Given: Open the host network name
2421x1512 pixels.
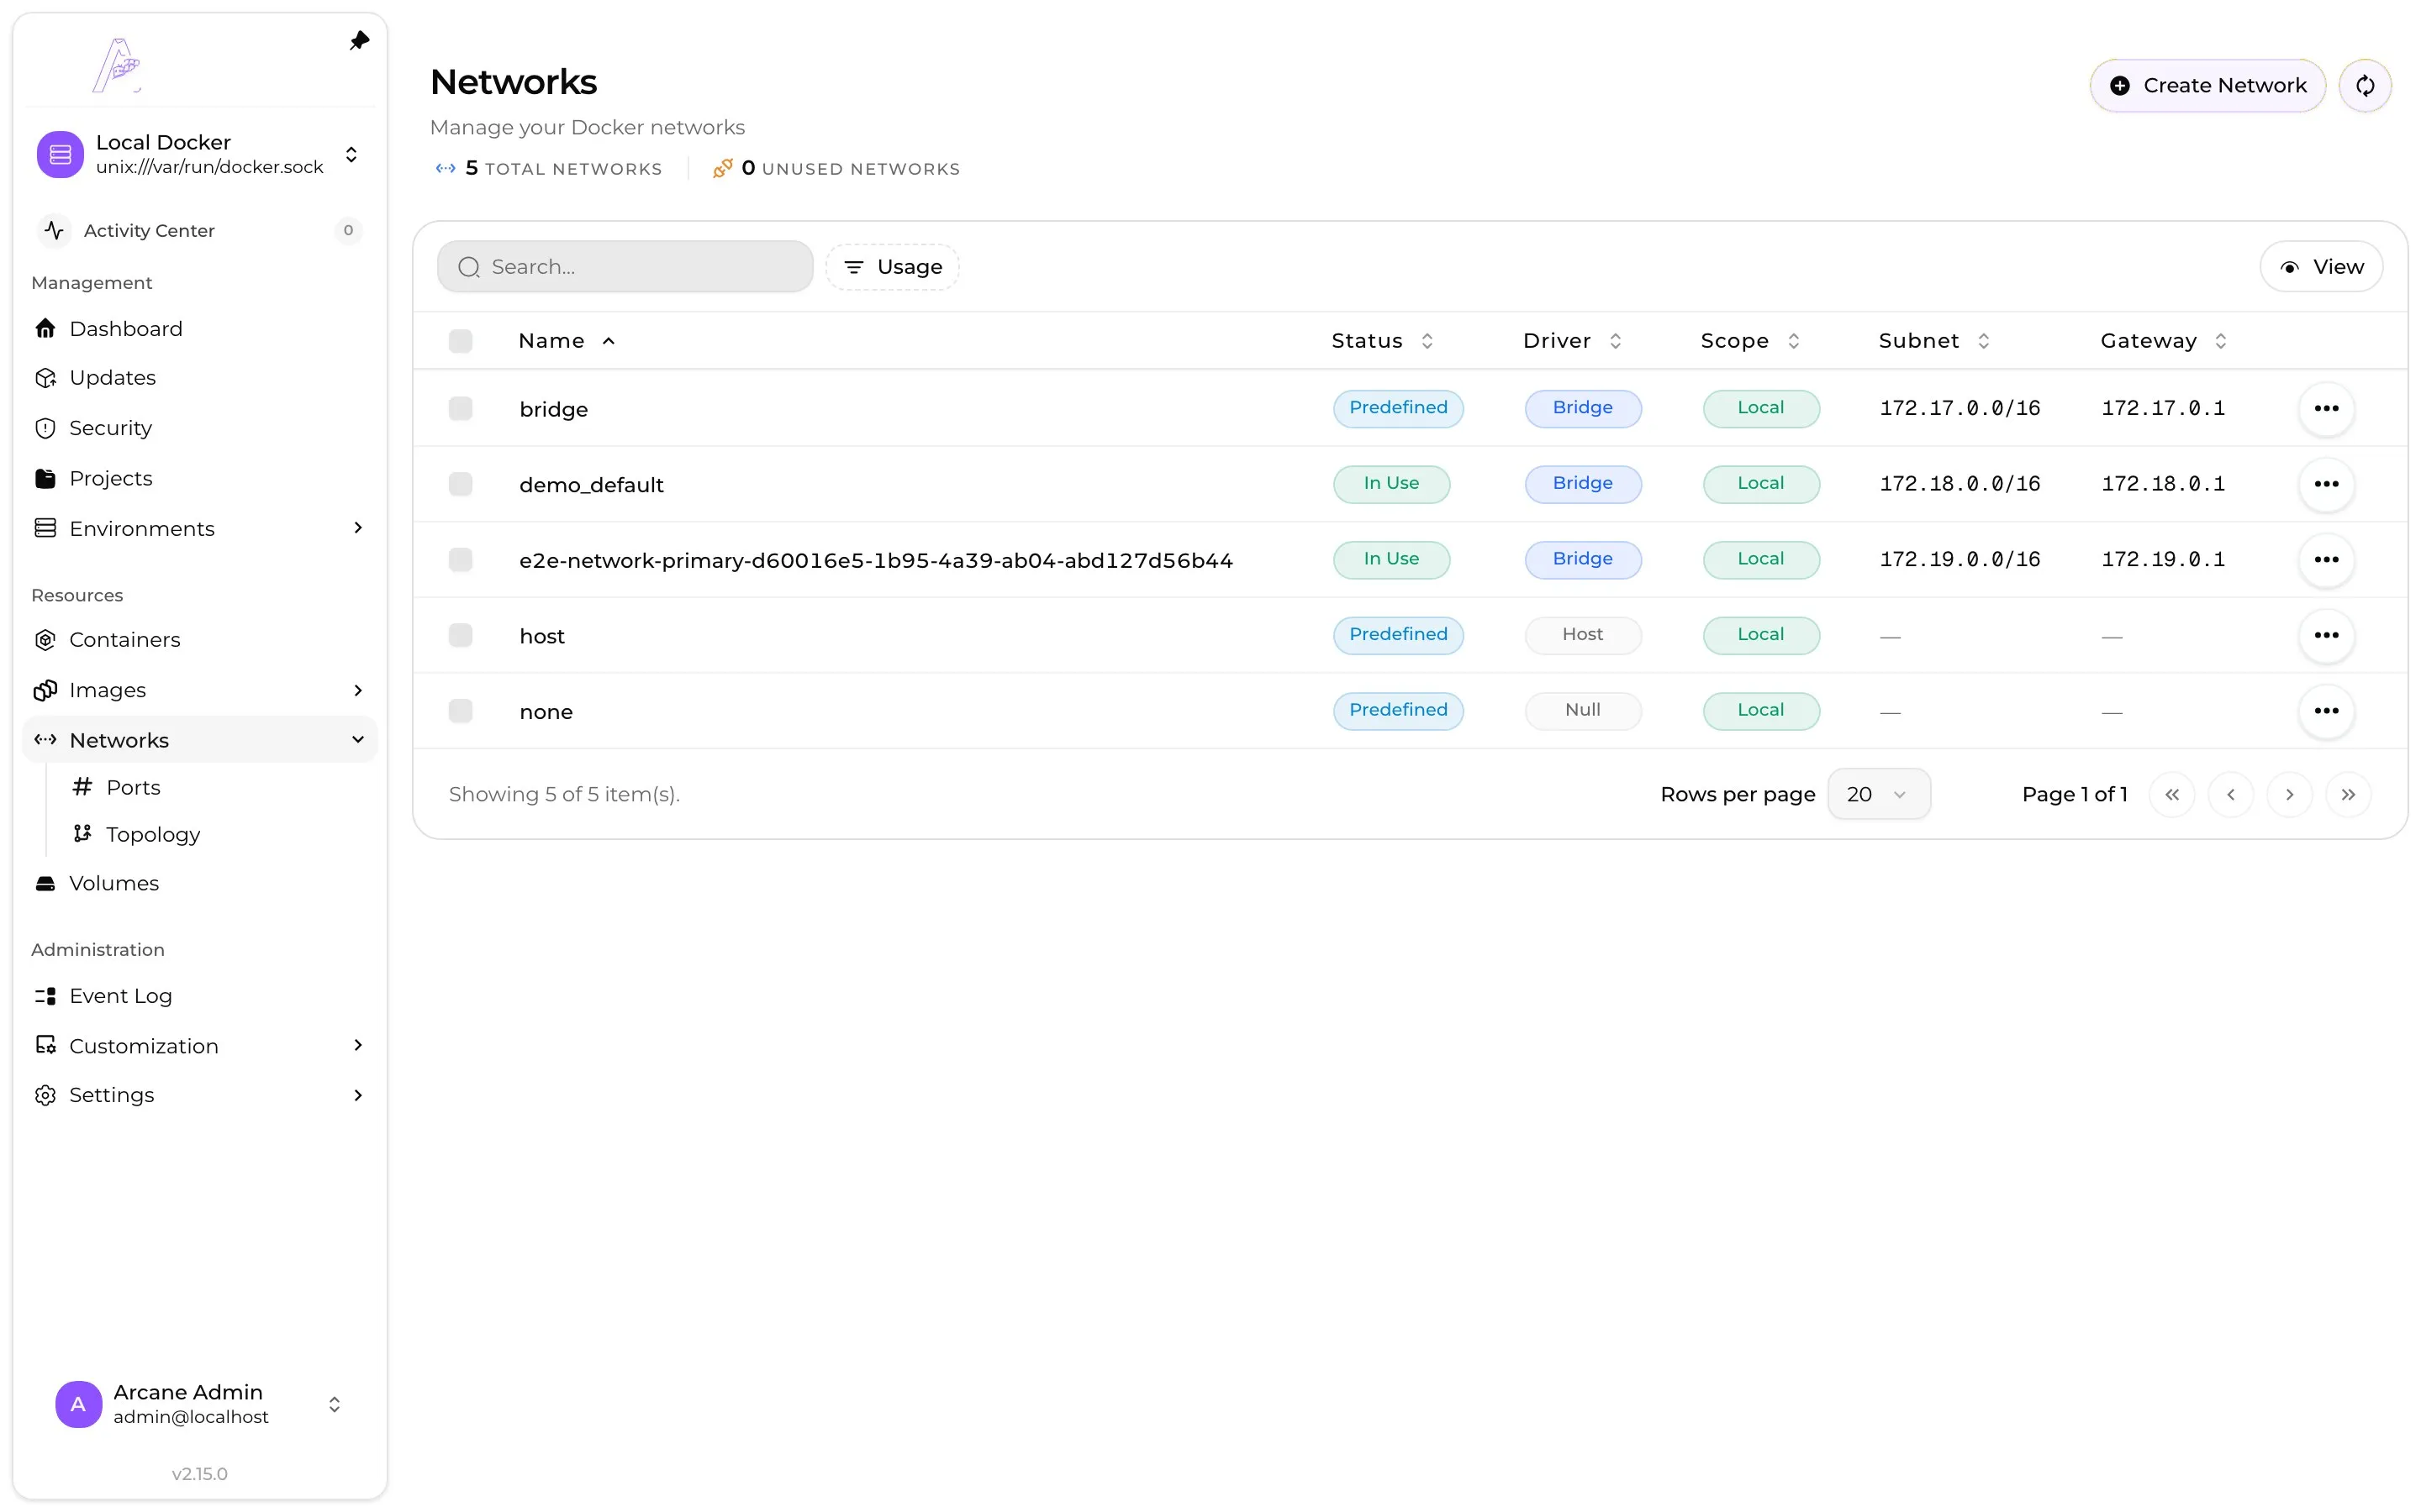Looking at the screenshot, I should [541, 636].
